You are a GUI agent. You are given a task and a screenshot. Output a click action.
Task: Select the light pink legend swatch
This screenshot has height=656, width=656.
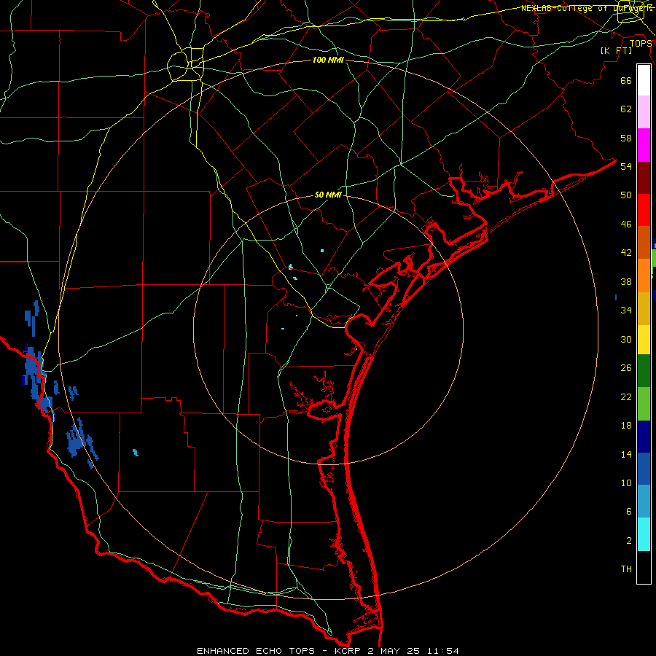pyautogui.click(x=644, y=112)
